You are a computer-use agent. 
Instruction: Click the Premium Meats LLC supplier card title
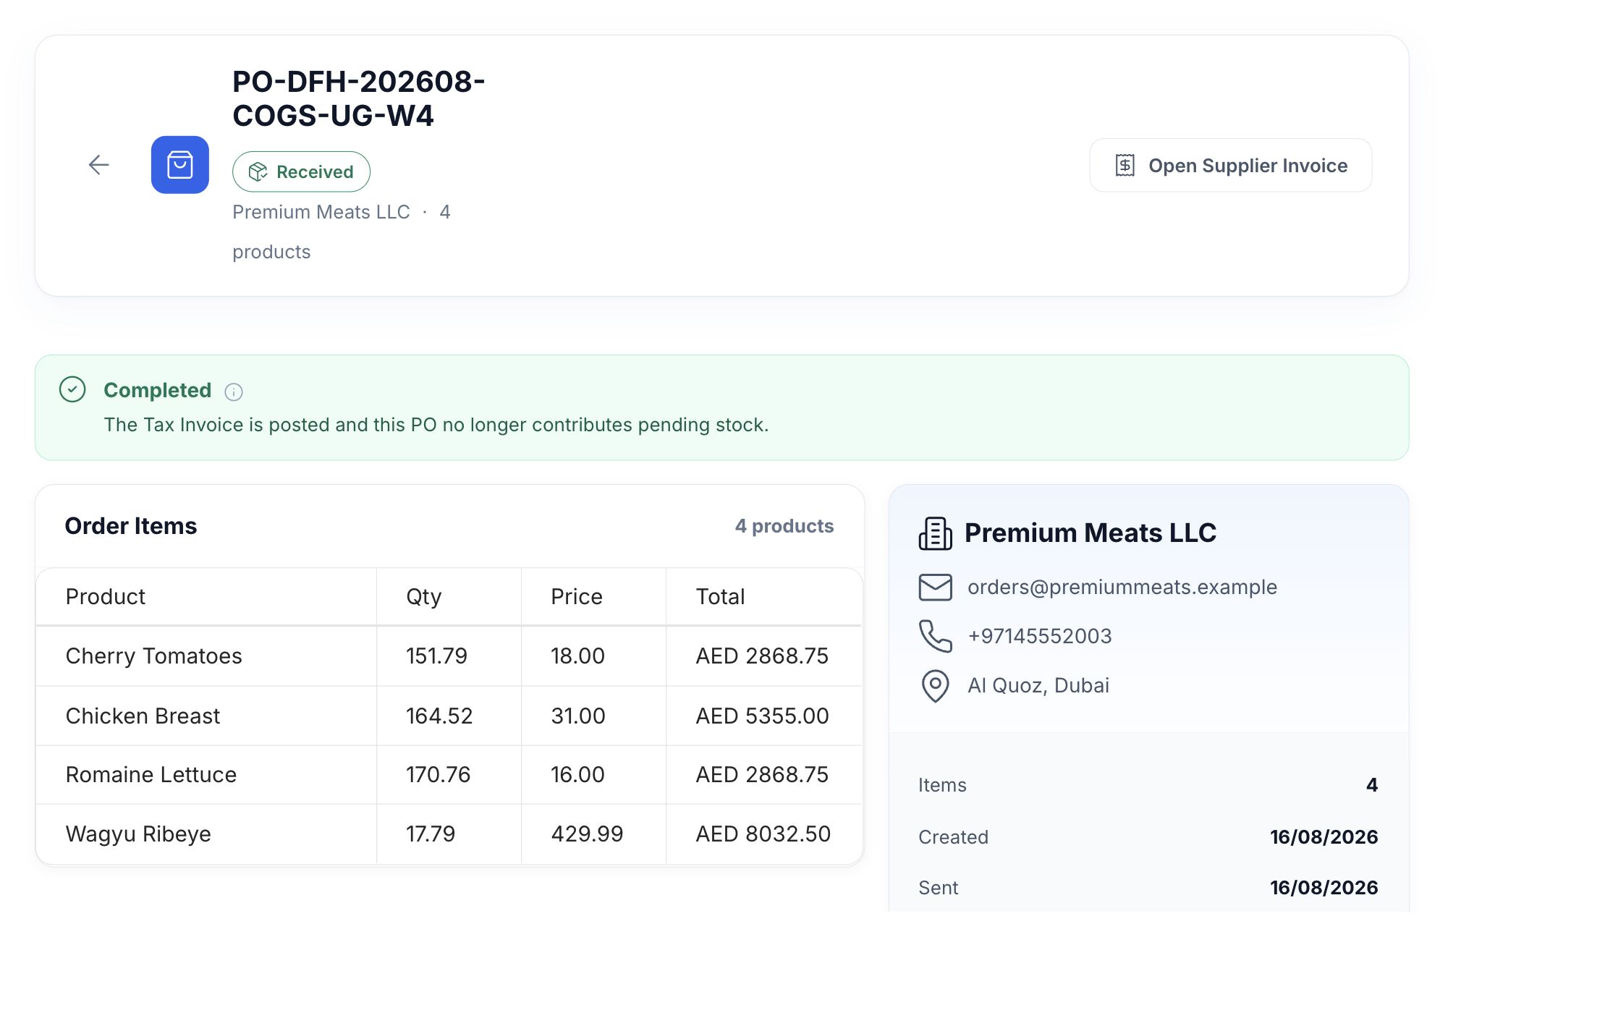1091,533
